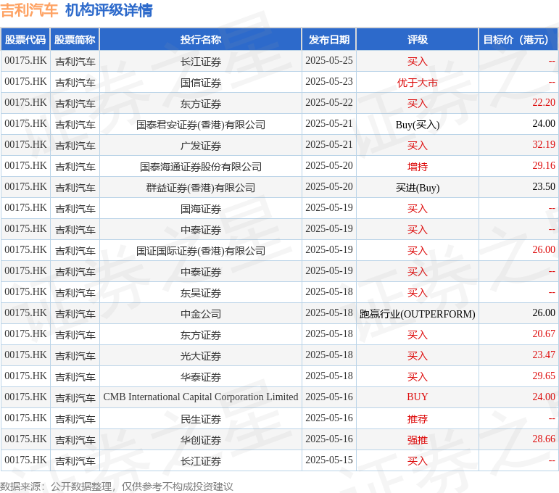Click the 机构评级详情 heading

pyautogui.click(x=109, y=10)
